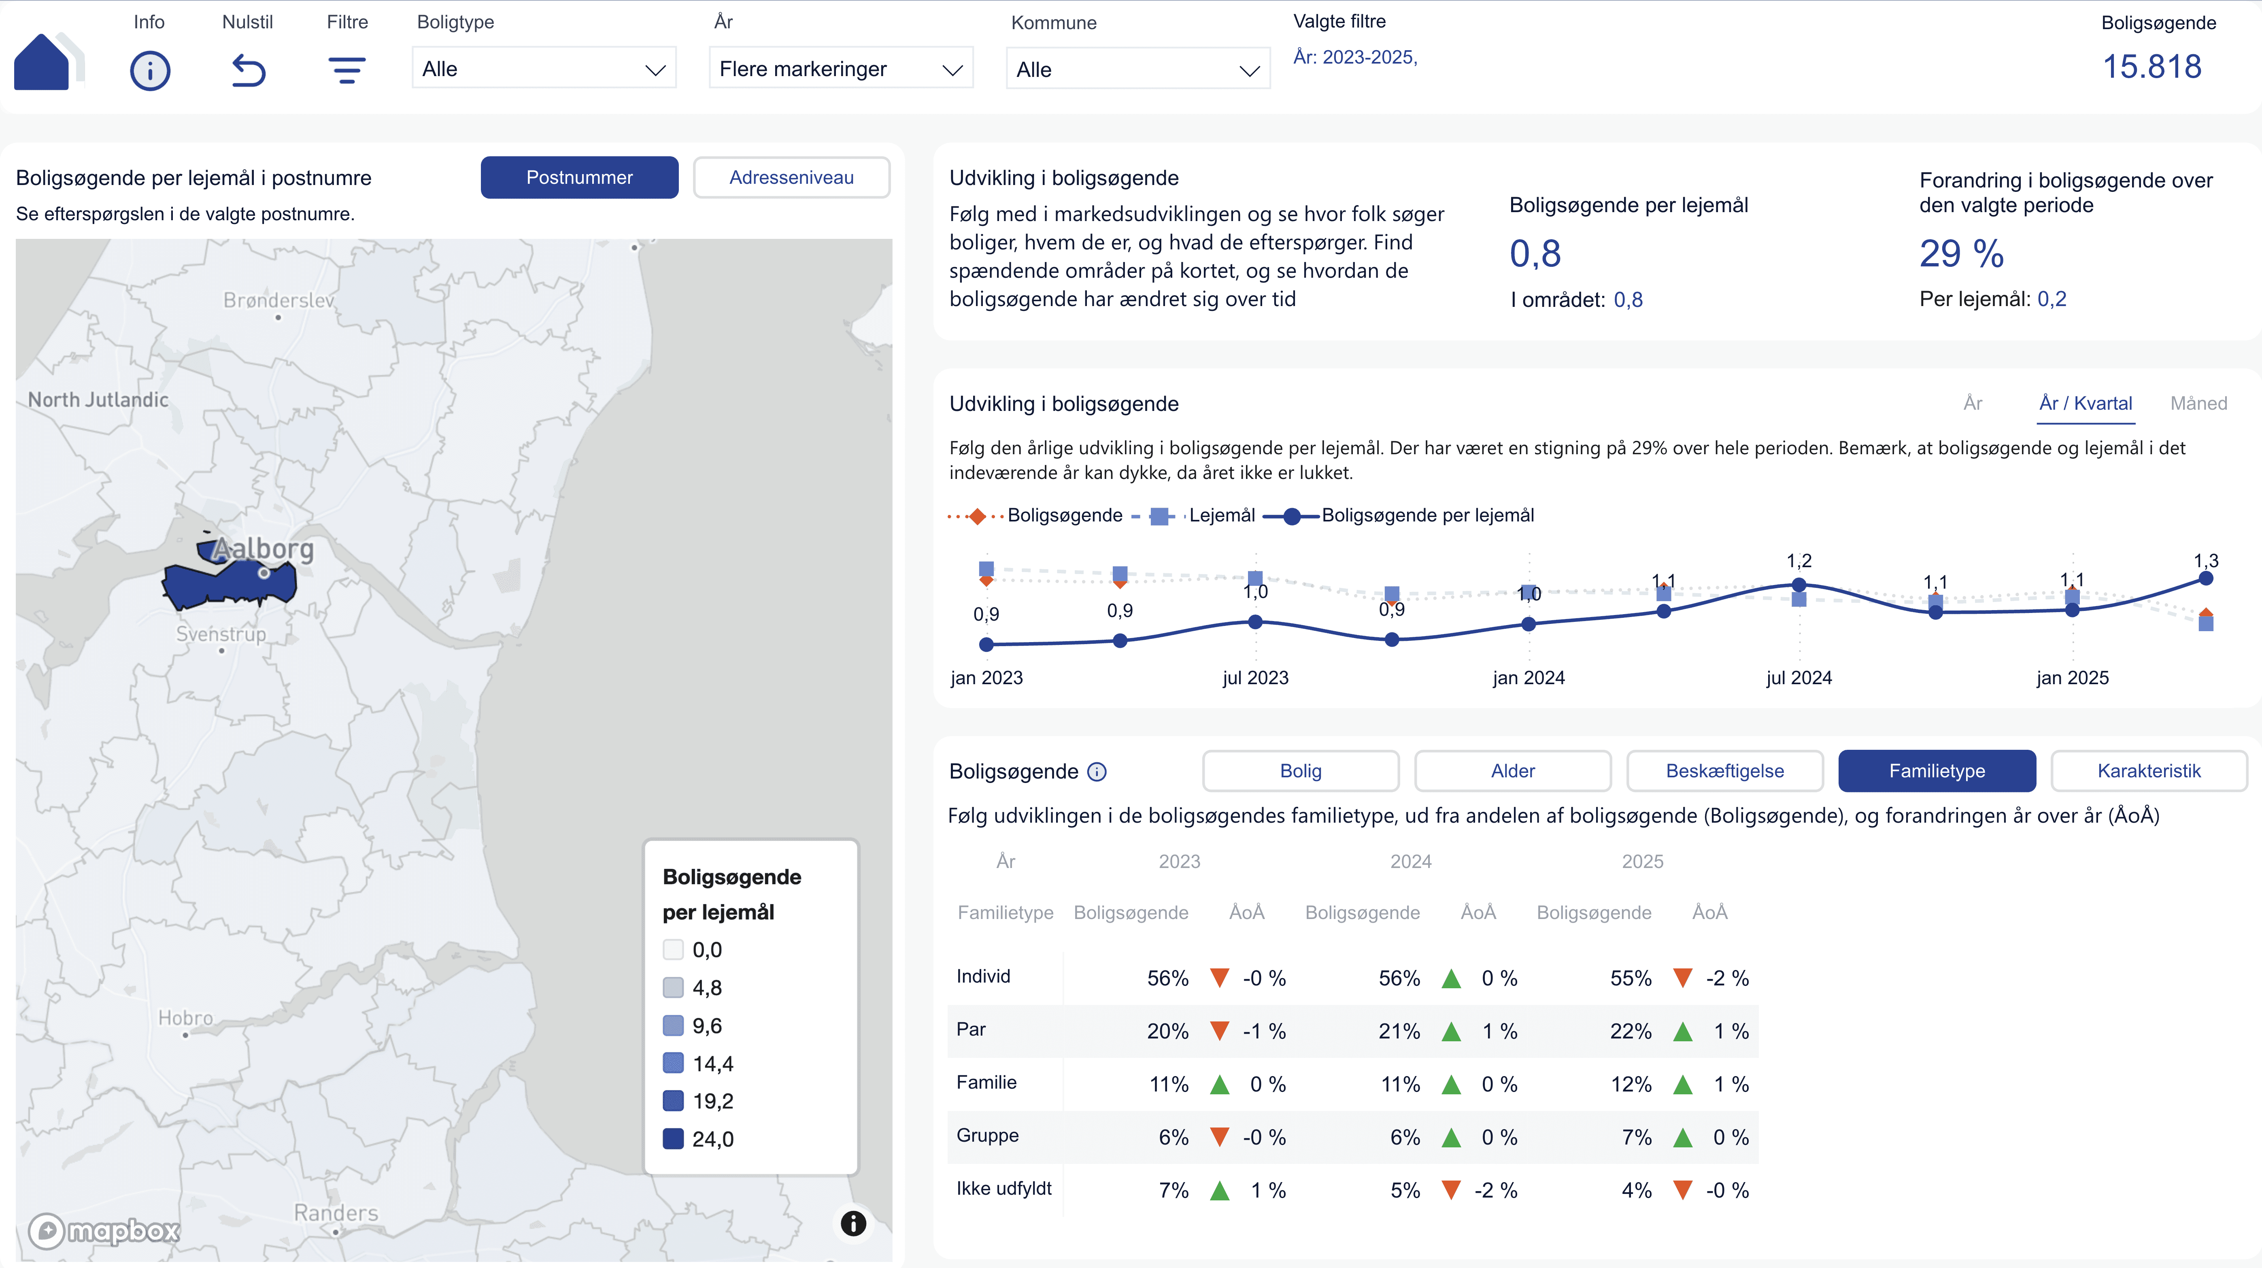
Task: Switch chart to Måned tab
Action: pos(2198,403)
